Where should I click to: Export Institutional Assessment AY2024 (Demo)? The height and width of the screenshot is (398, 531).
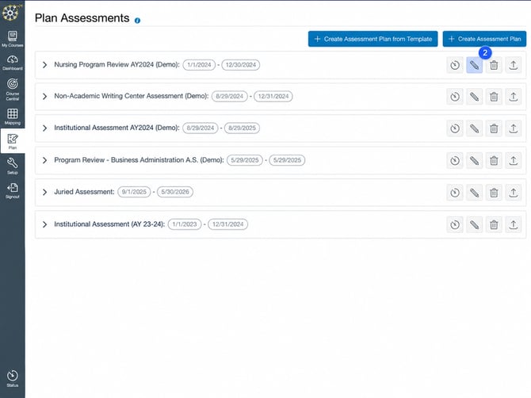point(513,128)
